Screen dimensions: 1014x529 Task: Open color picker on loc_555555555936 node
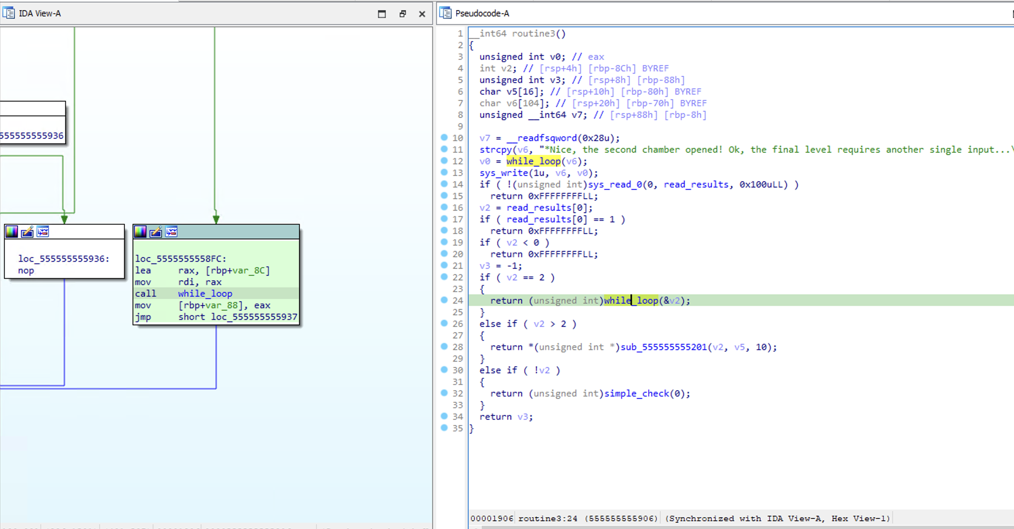[x=11, y=232]
